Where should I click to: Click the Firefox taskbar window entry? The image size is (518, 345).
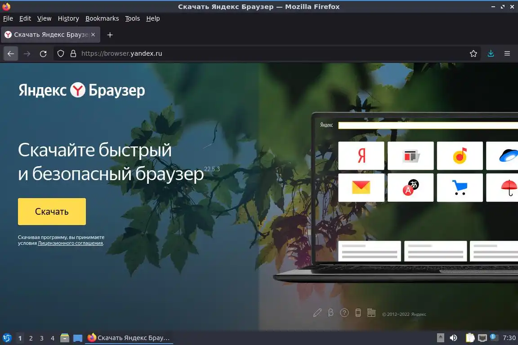tap(129, 338)
